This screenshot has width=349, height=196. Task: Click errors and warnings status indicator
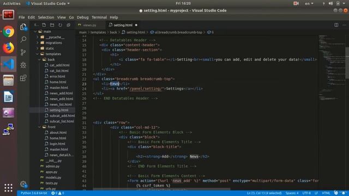(58, 193)
